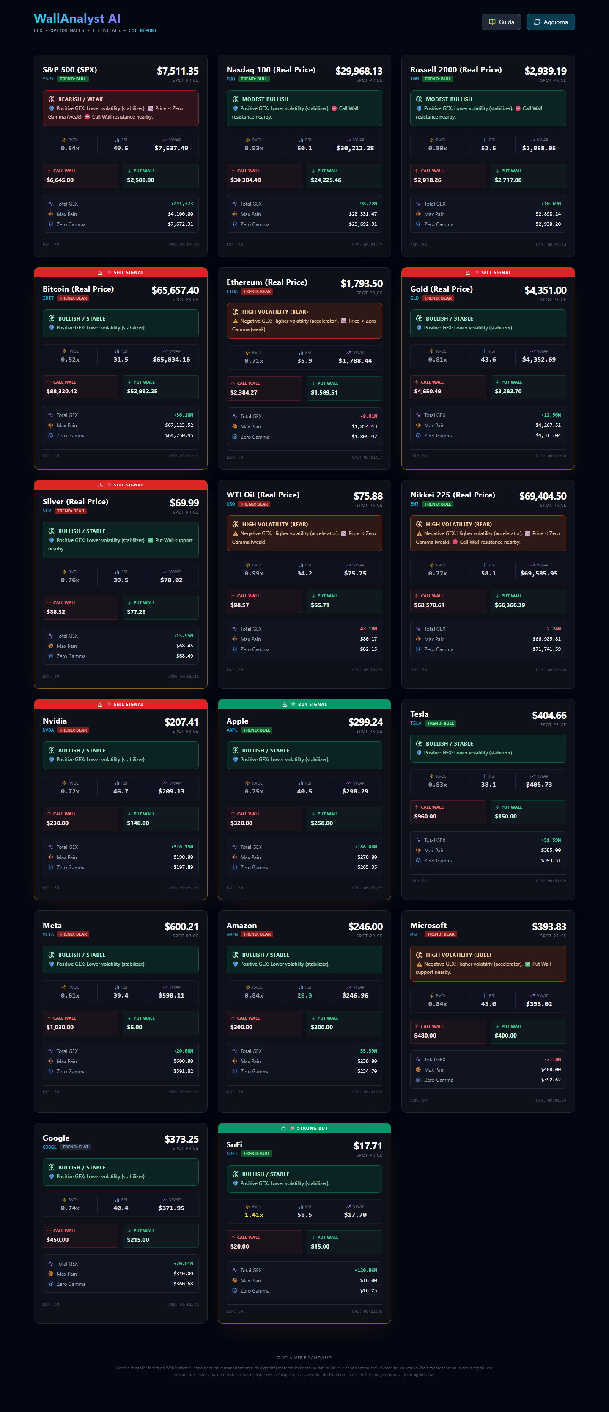The height and width of the screenshot is (1412, 609).
Task: Click the warning icon in Microsoft Negative GEX note
Action: 420,964
